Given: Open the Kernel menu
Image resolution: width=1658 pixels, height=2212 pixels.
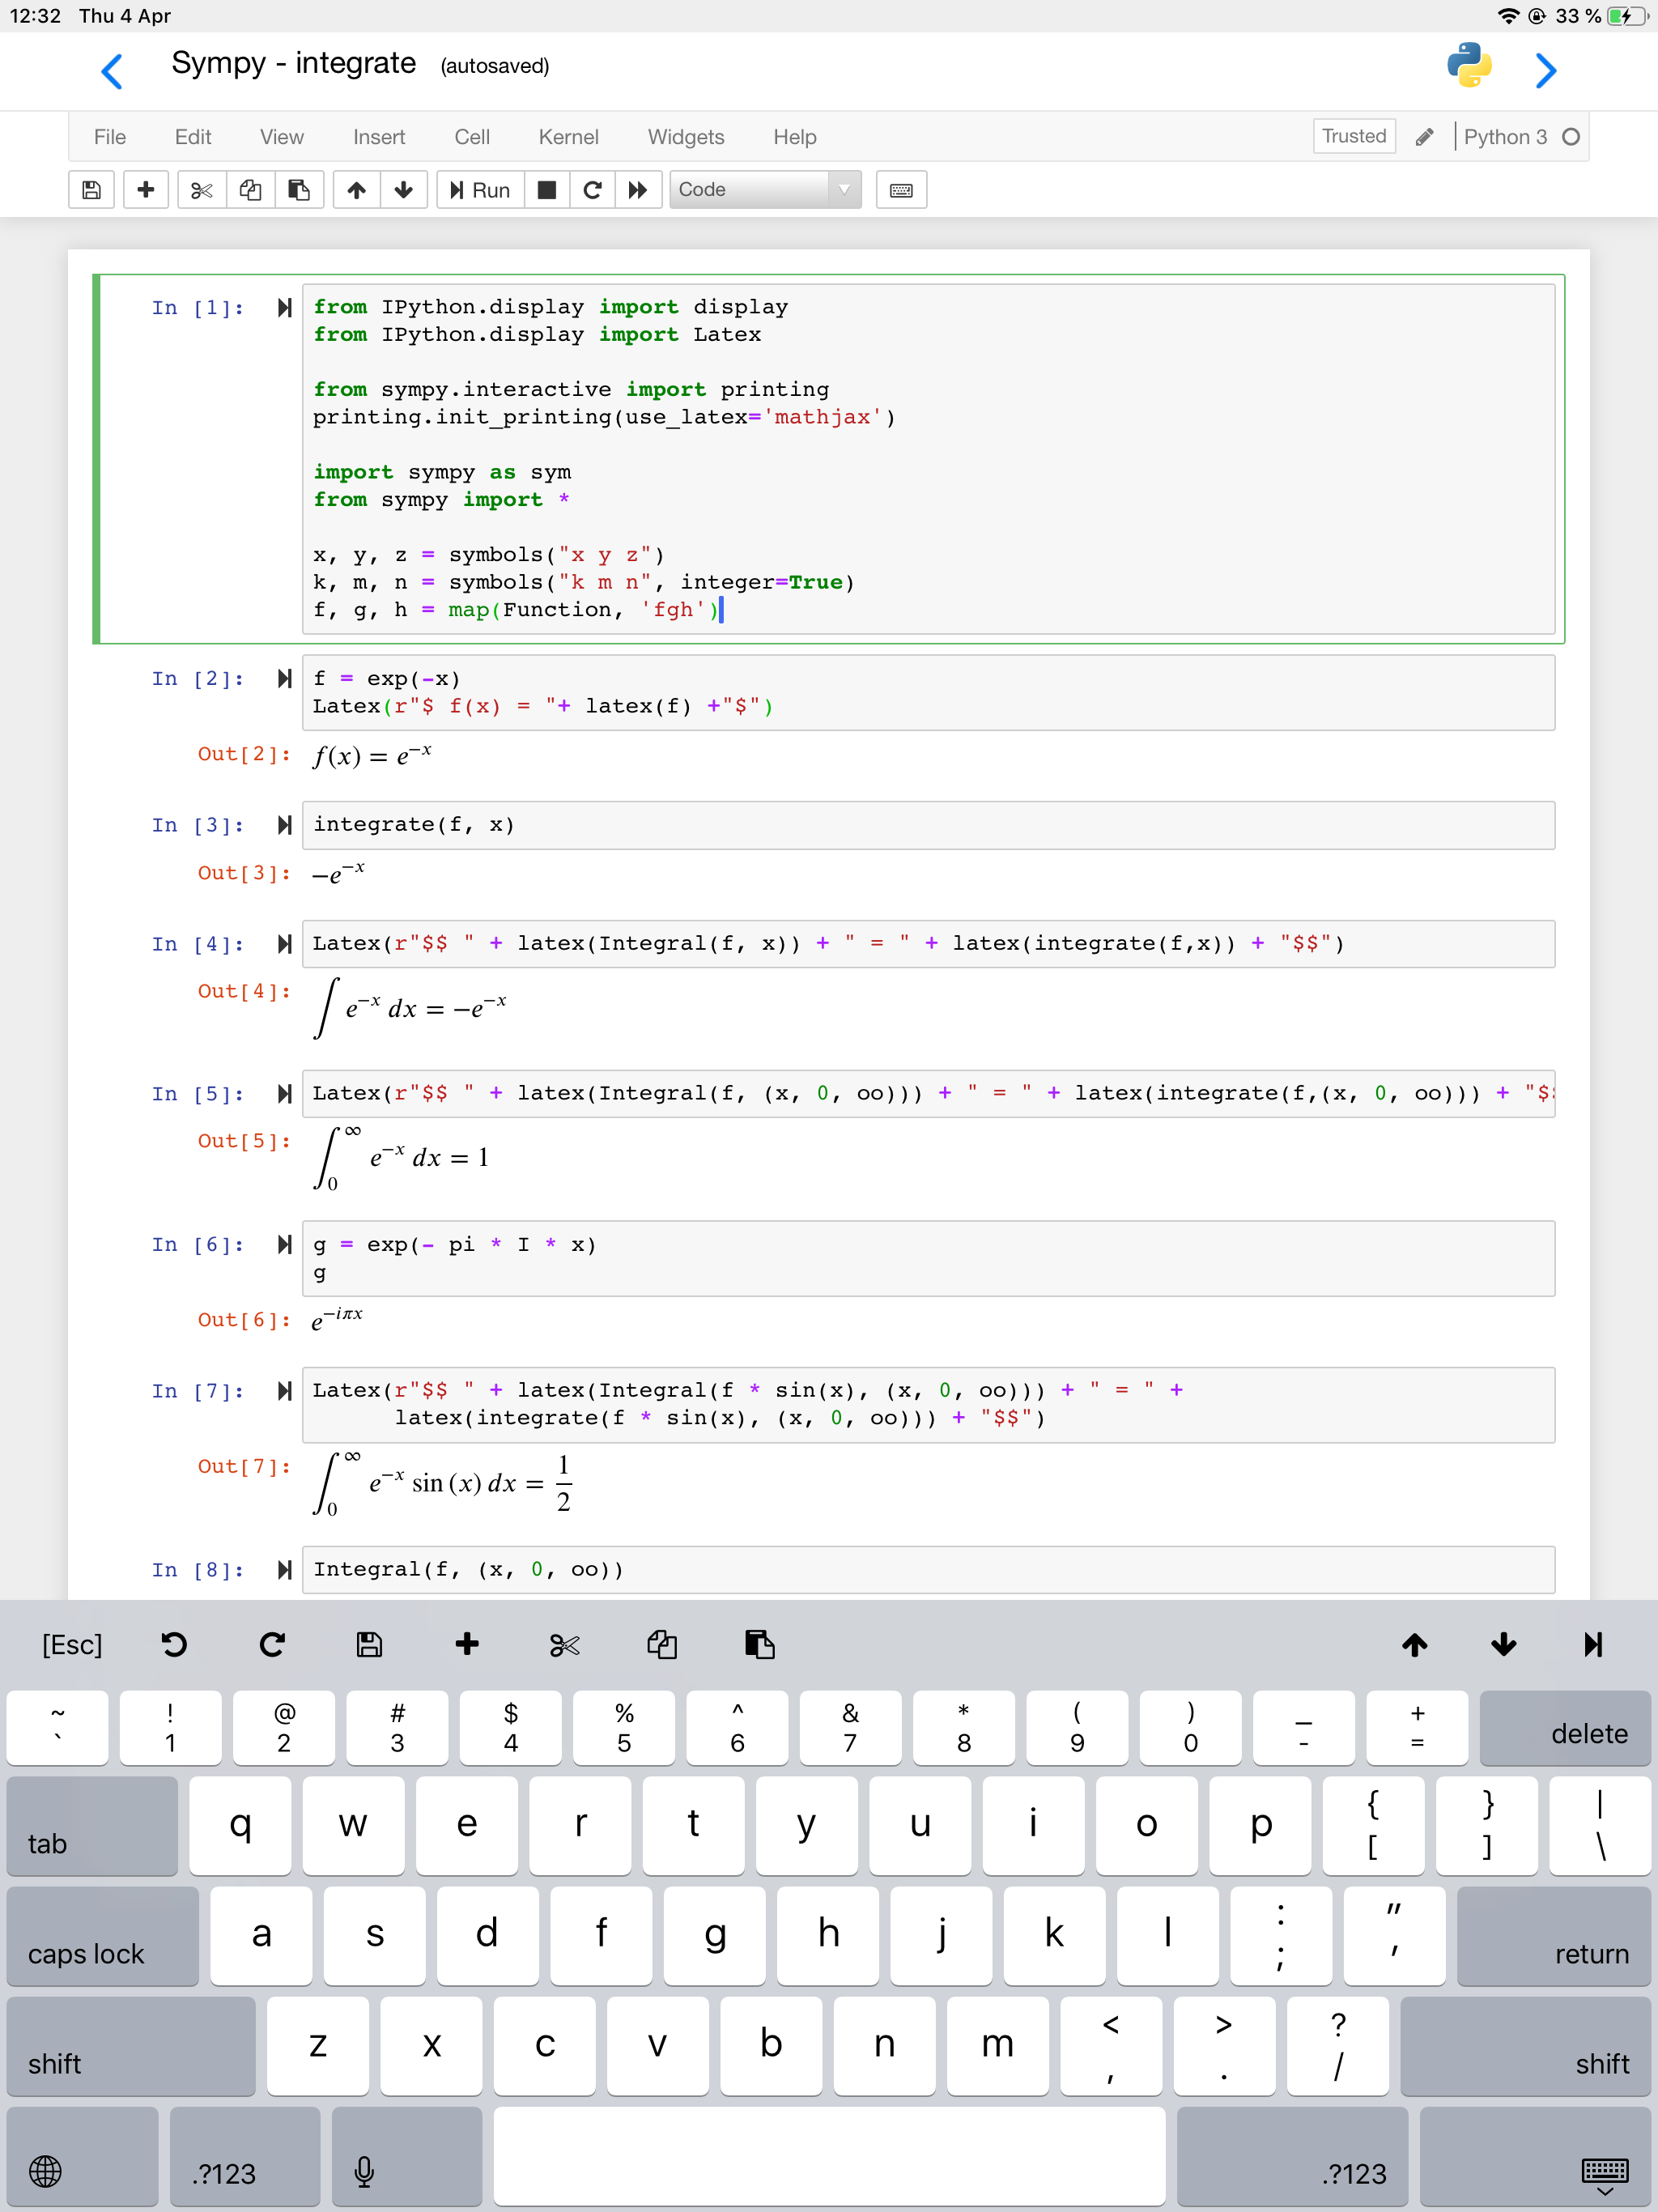Looking at the screenshot, I should pyautogui.click(x=569, y=137).
